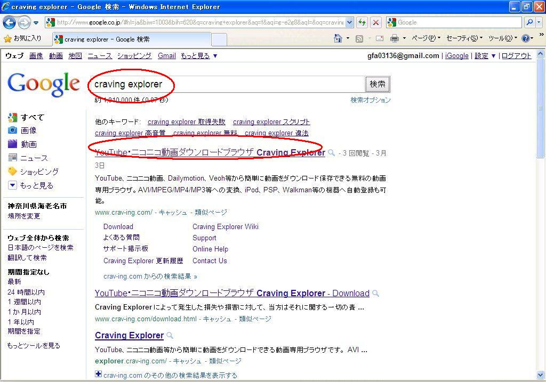Click the Google search provider box in toolbar
The image size is (546, 382).
pyautogui.click(x=454, y=22)
